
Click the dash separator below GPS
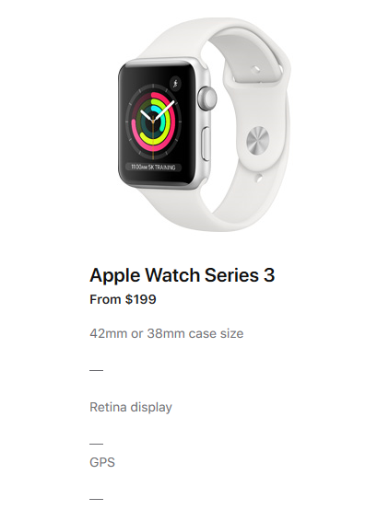point(96,499)
